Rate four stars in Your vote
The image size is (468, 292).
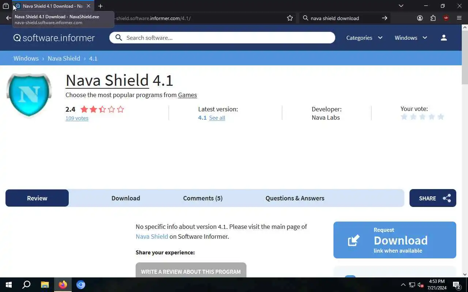point(431,117)
